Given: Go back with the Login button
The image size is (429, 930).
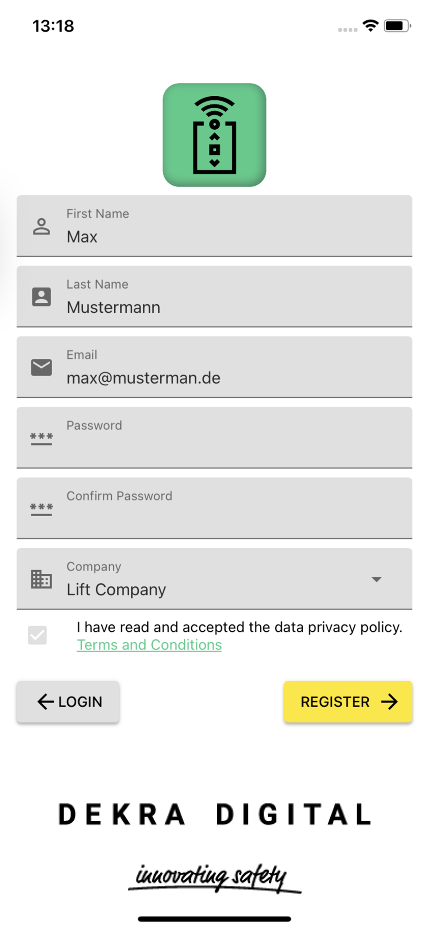Looking at the screenshot, I should (68, 702).
